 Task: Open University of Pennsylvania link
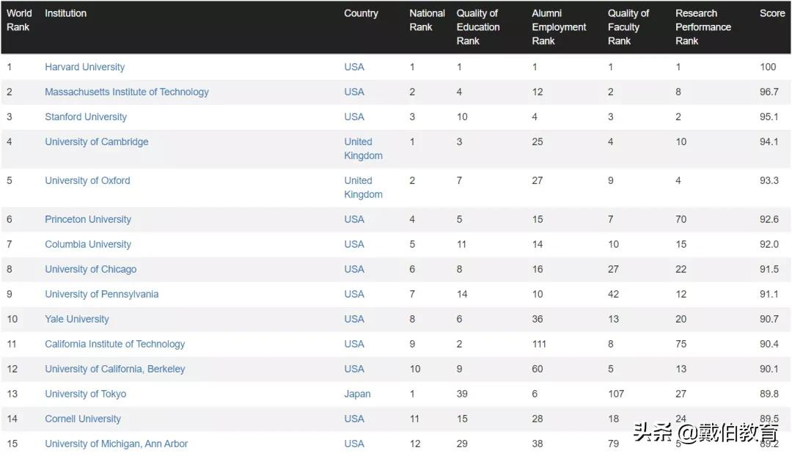point(101,294)
